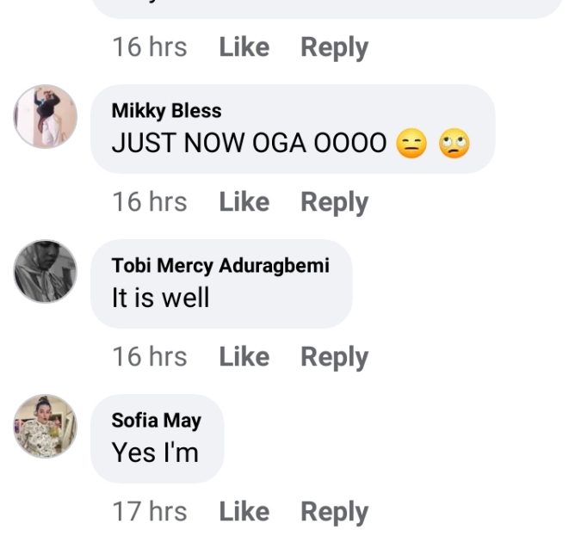Image resolution: width=581 pixels, height=542 pixels.
Task: Open Mikky Bless's profile picture
Action: 46,117
